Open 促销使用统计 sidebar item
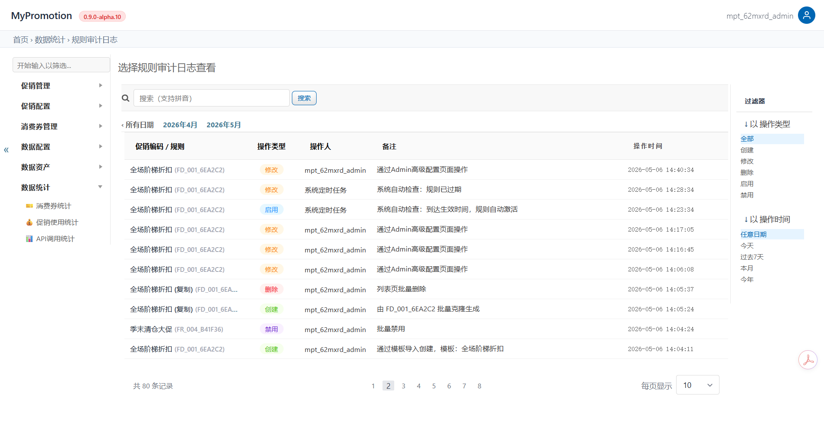This screenshot has height=439, width=824. point(57,223)
